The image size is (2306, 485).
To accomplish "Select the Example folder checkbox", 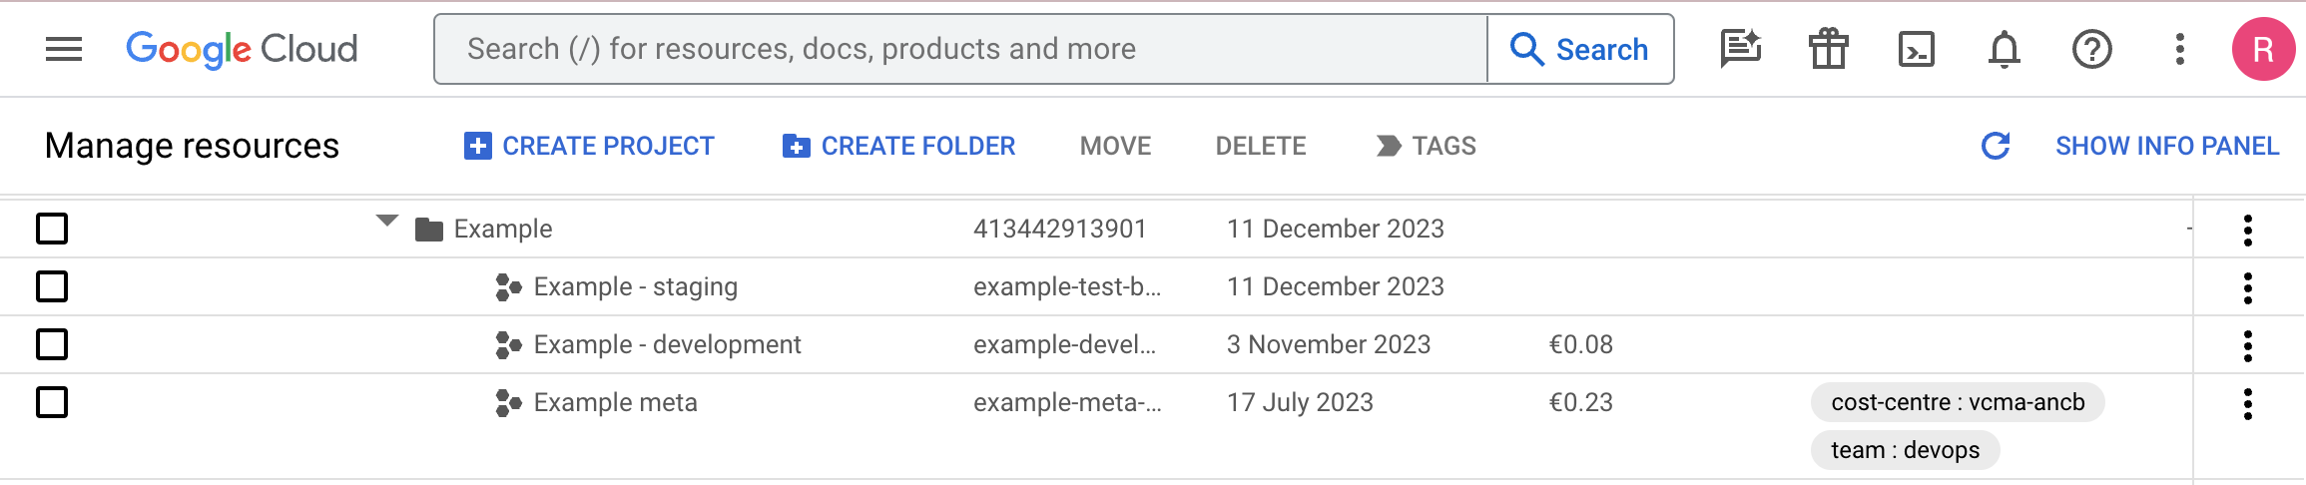I will [52, 229].
